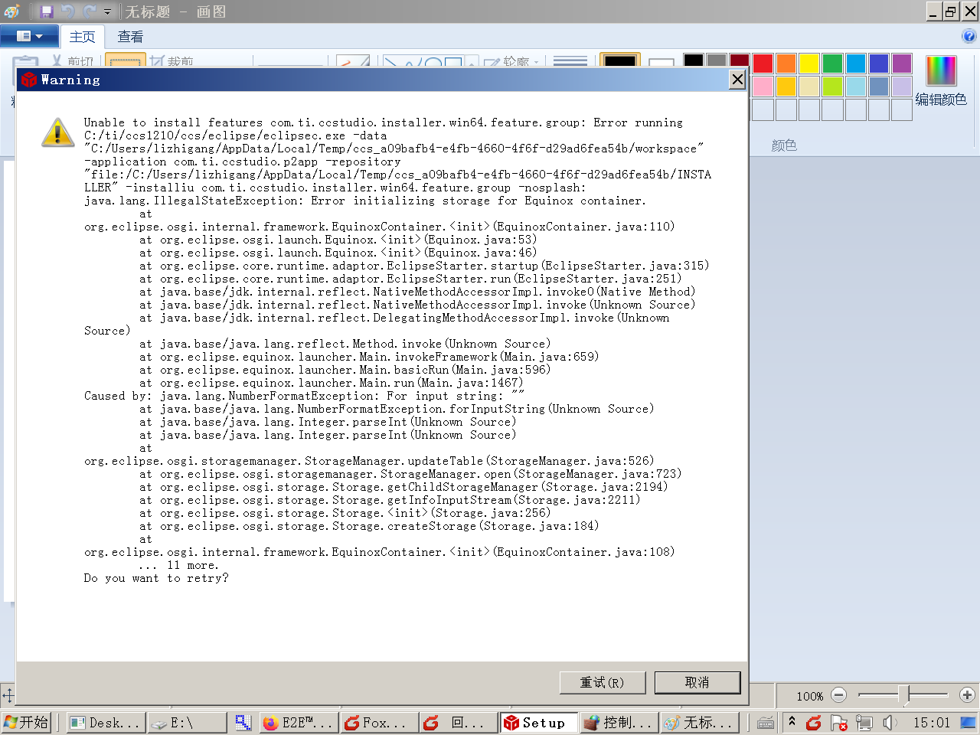This screenshot has width=980, height=735.
Task: Switch to the Desk... taskbar window
Action: 106,722
